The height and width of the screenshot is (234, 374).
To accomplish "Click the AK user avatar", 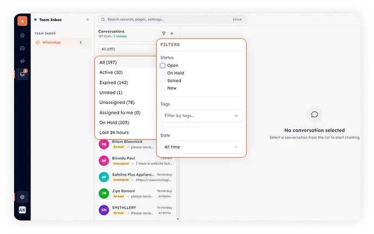I will coord(22,210).
